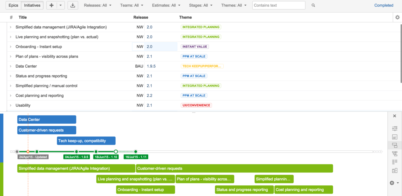Image resolution: width=402 pixels, height=196 pixels.
Task: Select the 16/Jul/15 - 1.11 timeline marker
Action: 136,157
